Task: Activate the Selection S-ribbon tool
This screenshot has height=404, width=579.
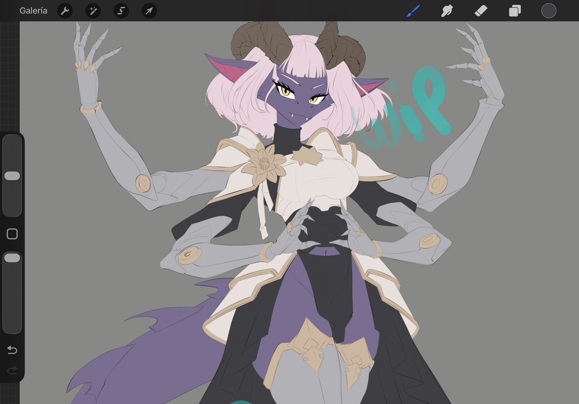Action: pos(121,11)
